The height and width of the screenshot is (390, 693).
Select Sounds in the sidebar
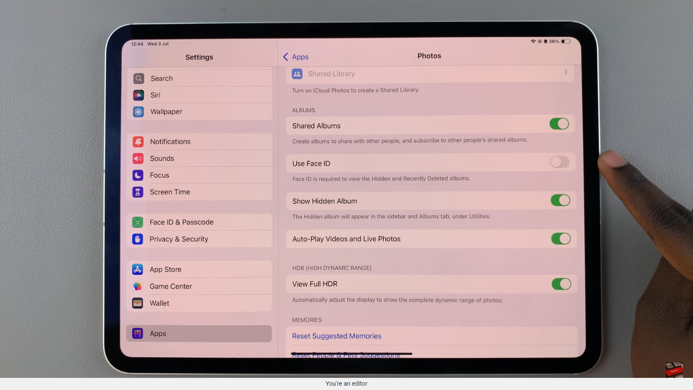point(199,159)
